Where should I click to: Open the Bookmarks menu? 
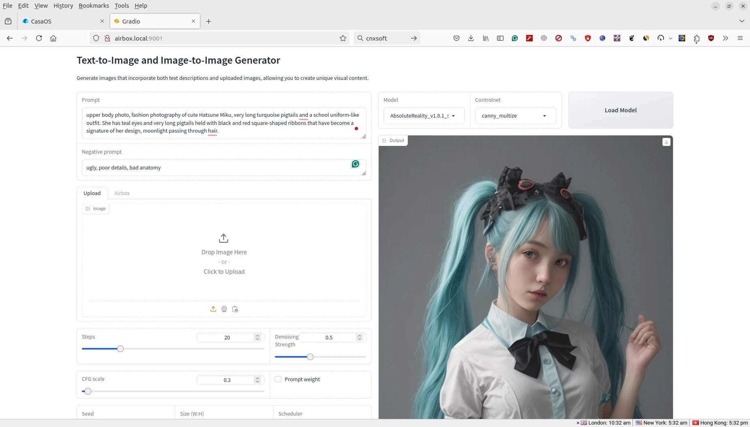pos(94,6)
